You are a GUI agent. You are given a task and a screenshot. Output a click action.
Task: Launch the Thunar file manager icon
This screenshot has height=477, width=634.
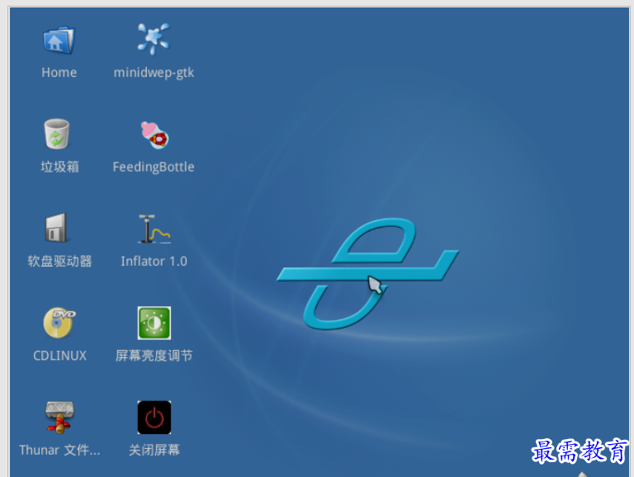(59, 418)
